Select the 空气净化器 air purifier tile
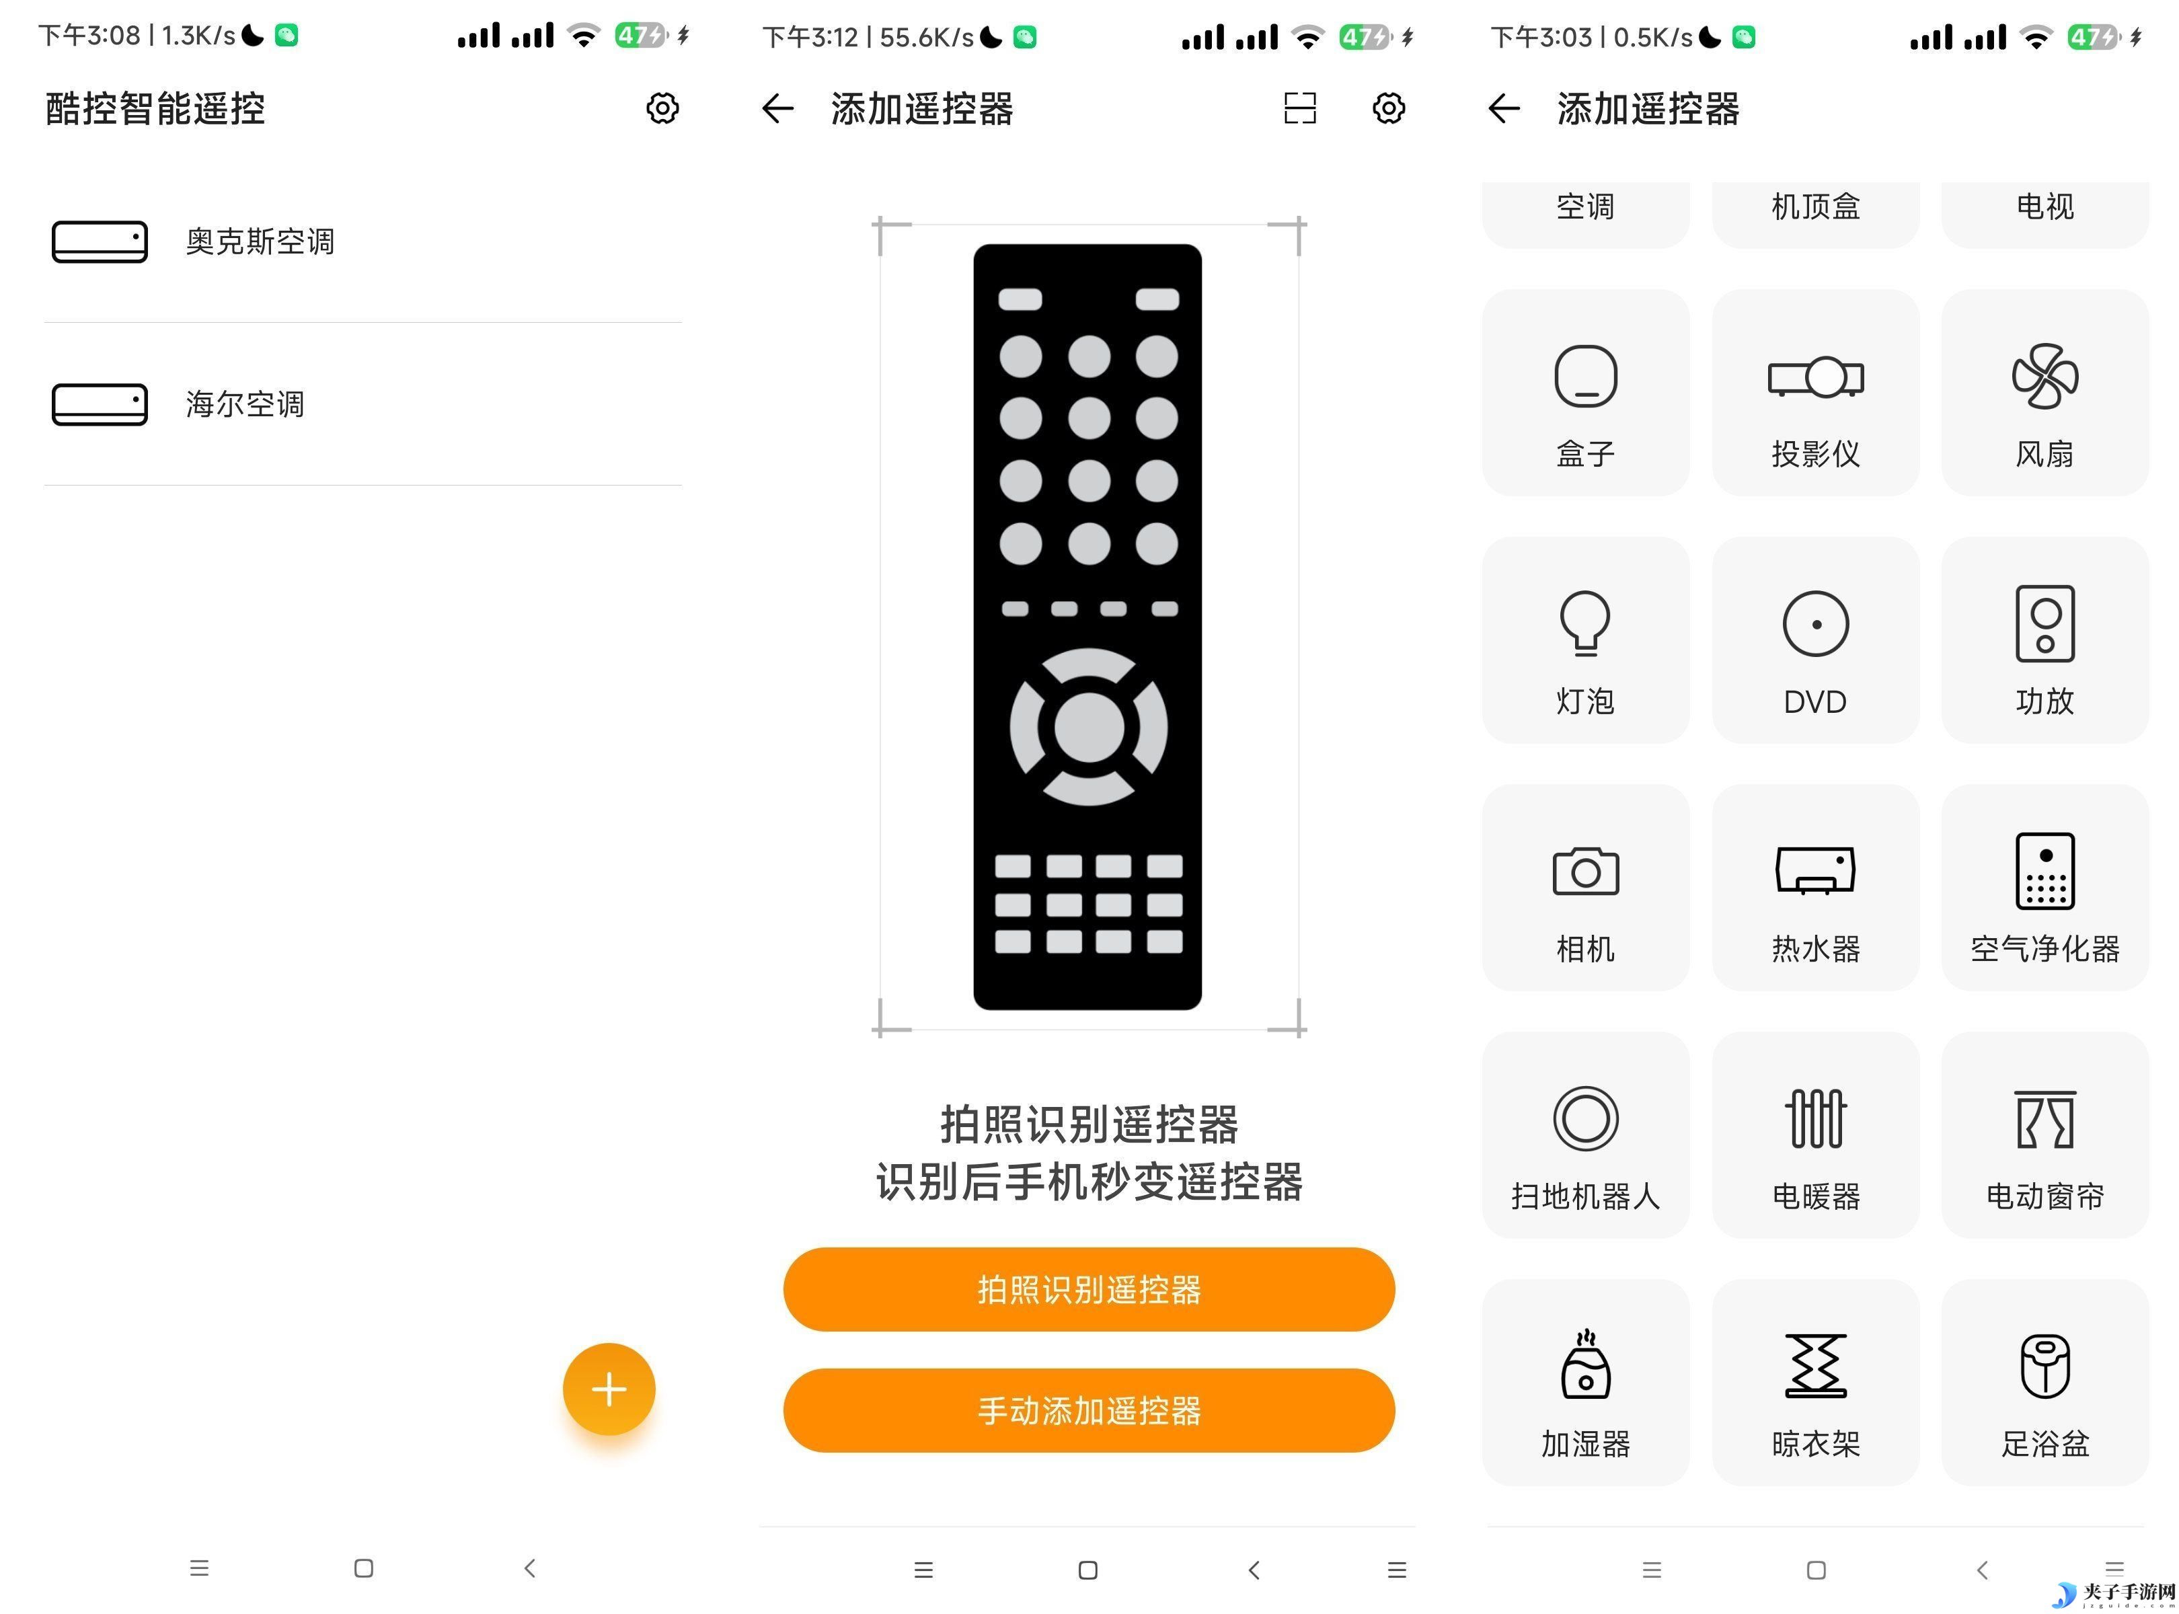 pos(2044,888)
